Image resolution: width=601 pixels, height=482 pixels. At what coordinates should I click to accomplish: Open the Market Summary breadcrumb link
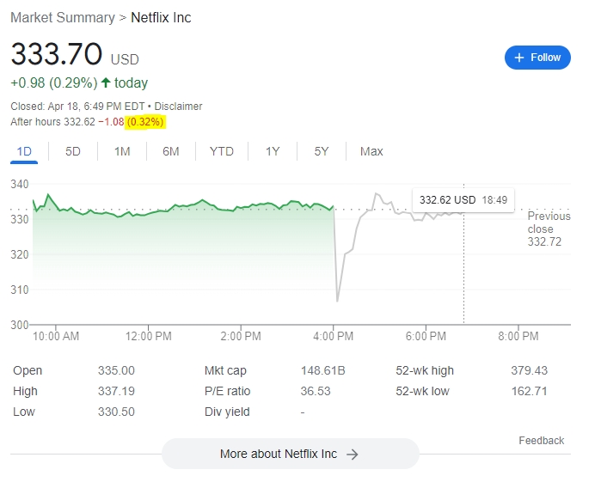[63, 18]
